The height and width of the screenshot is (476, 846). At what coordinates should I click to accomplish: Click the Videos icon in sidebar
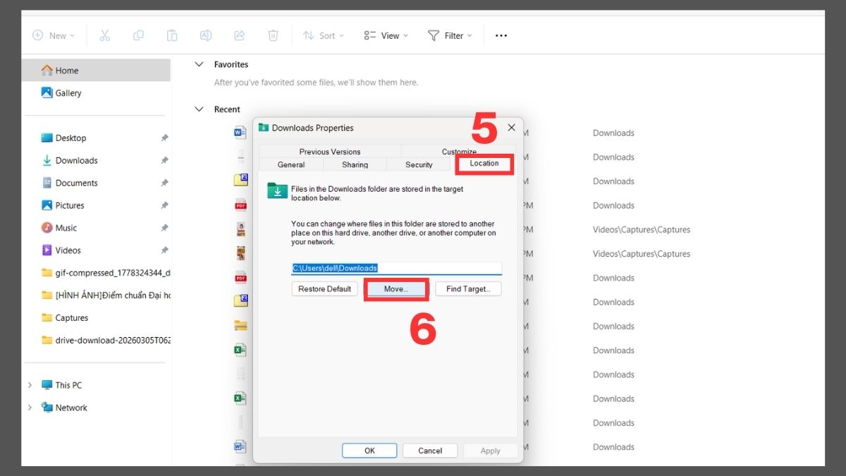pos(47,250)
